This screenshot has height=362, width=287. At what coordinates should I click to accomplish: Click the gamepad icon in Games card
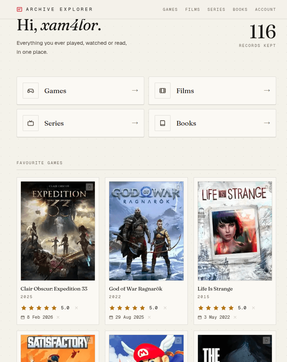31,91
